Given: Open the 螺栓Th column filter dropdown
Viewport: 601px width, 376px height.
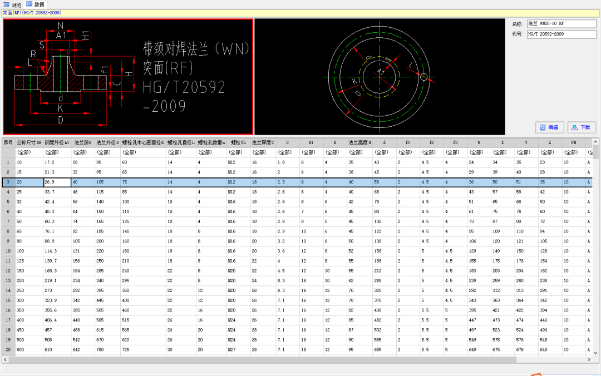Looking at the screenshot, I should (x=238, y=152).
